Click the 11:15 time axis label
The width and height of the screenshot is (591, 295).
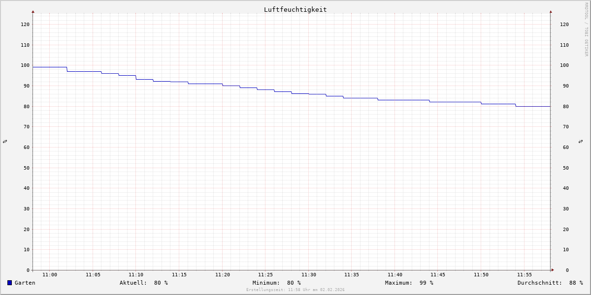(179, 275)
